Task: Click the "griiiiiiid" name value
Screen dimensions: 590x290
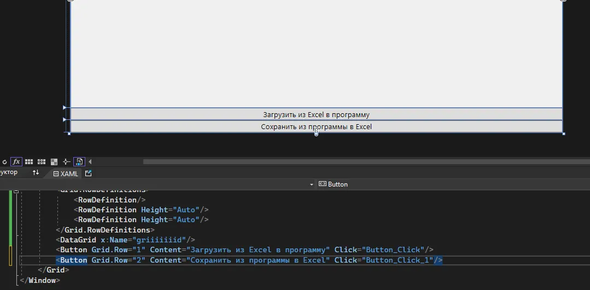Action: pos(159,240)
